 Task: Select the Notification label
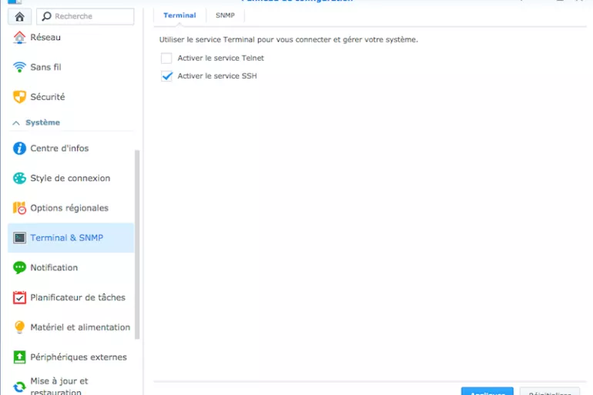pos(54,268)
